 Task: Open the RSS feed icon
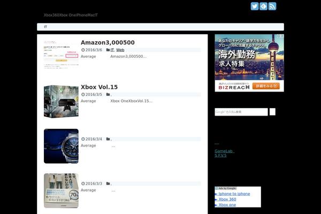(x=272, y=6)
